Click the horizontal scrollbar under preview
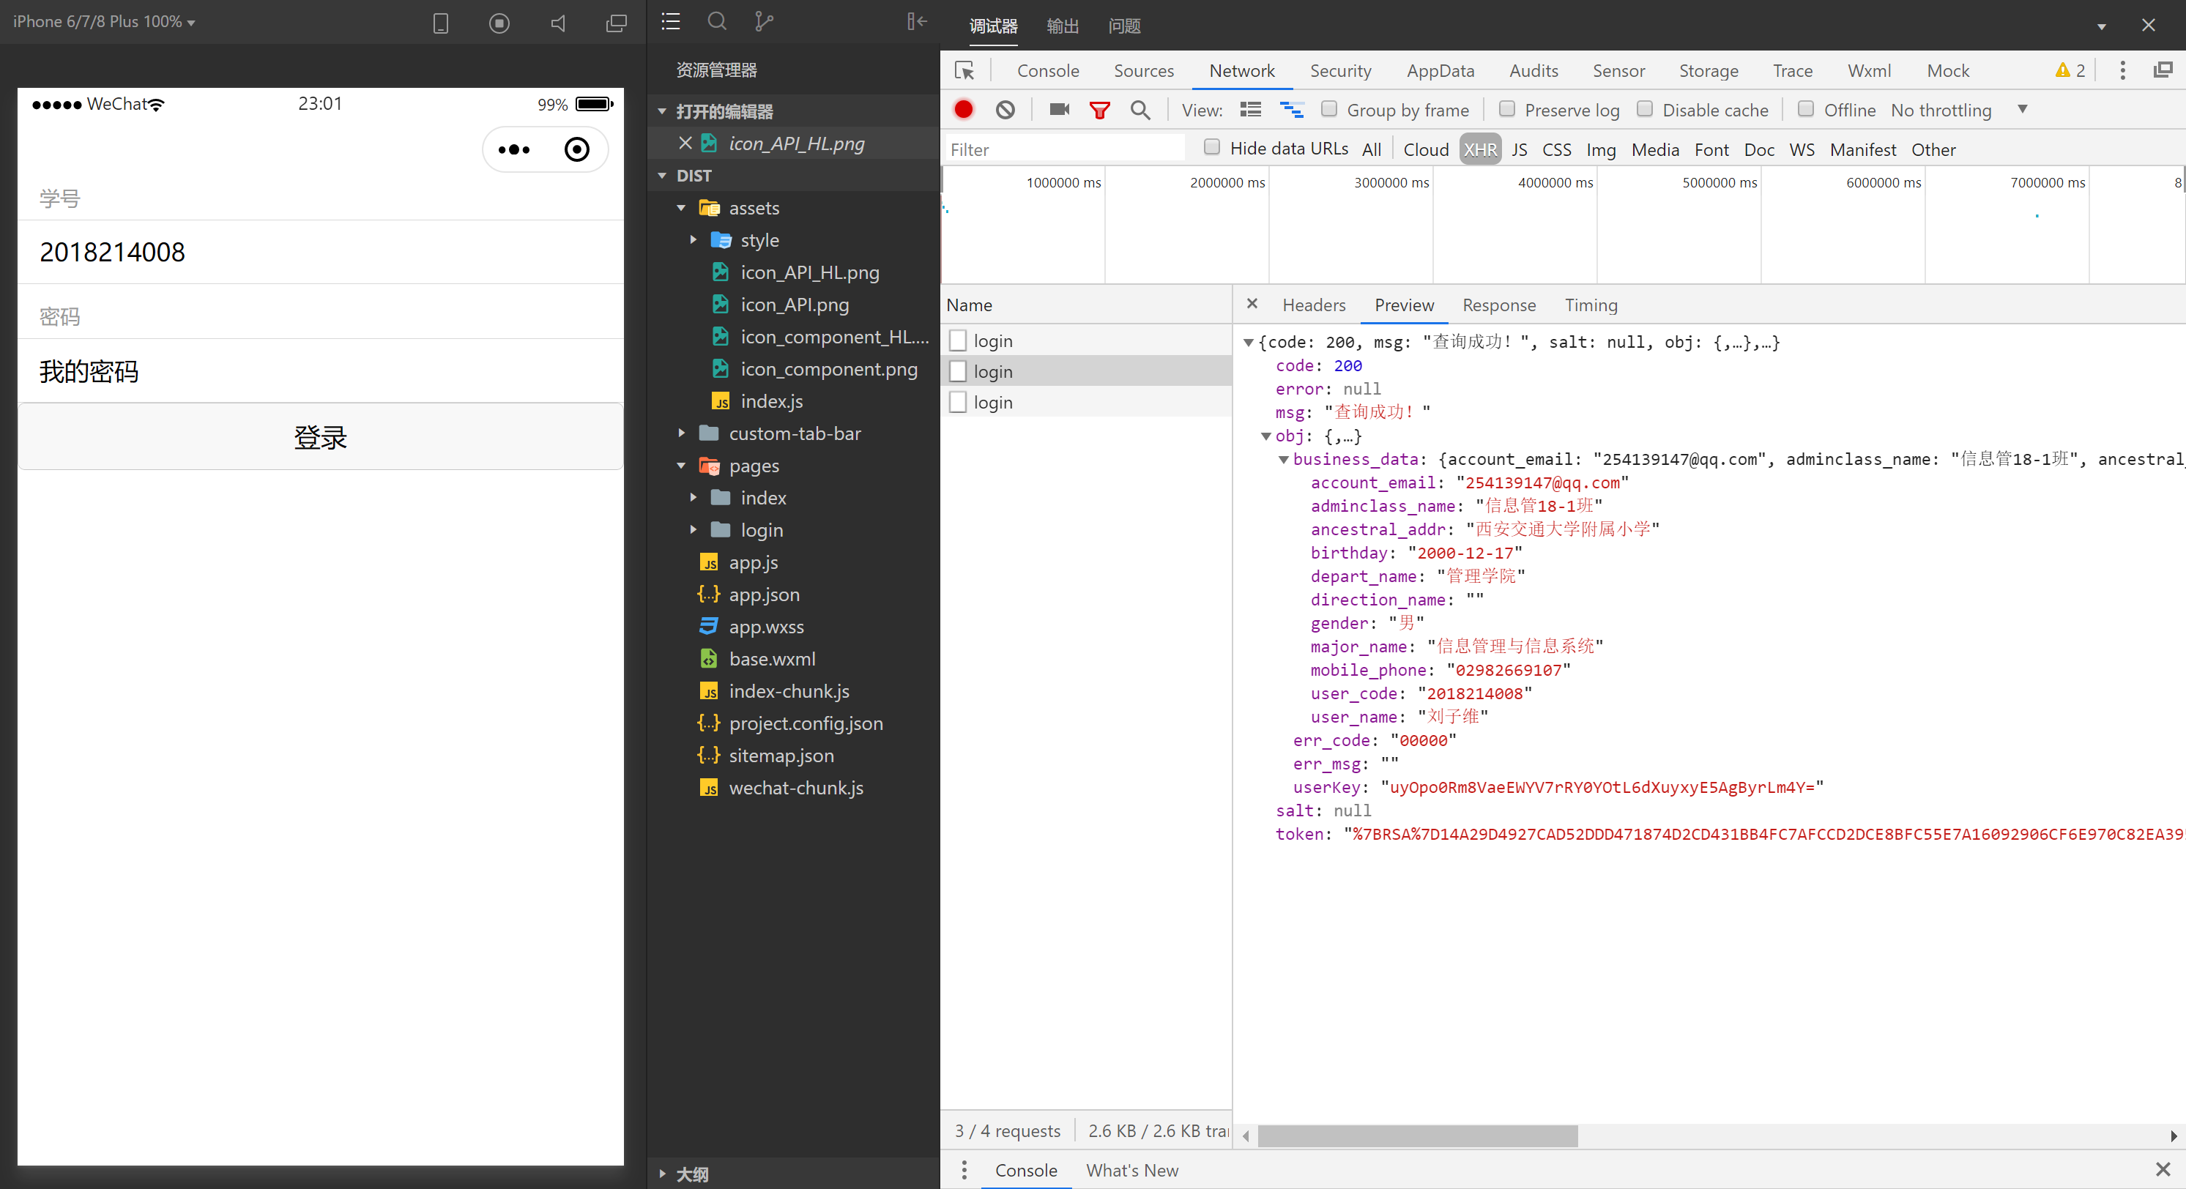 pyautogui.click(x=1417, y=1136)
